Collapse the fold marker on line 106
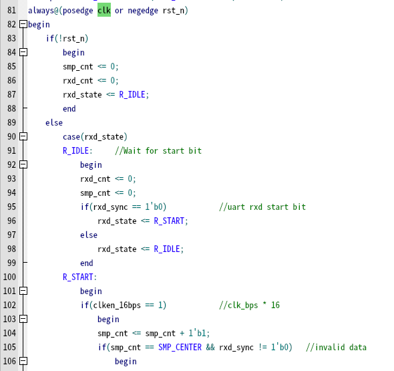 23,361
